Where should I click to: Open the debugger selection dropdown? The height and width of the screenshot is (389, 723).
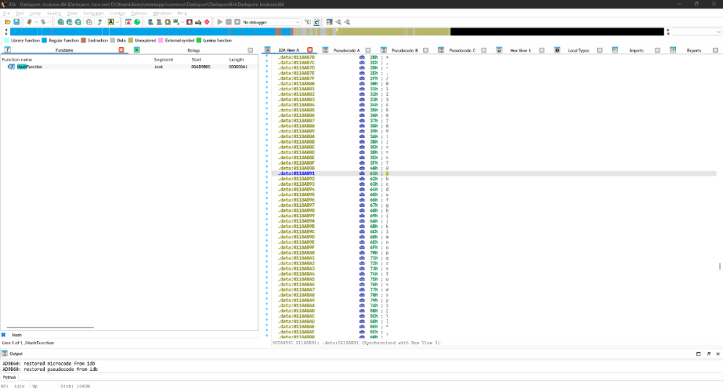pyautogui.click(x=299, y=22)
